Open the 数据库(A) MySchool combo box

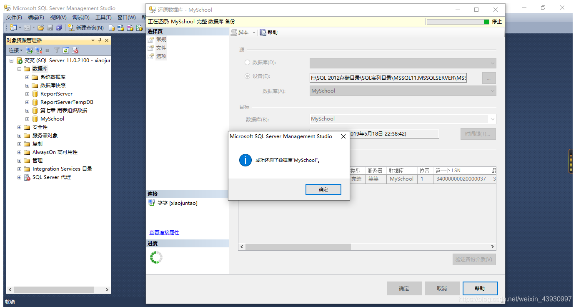pyautogui.click(x=403, y=91)
